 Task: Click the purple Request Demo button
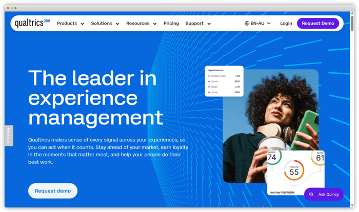[x=318, y=24]
